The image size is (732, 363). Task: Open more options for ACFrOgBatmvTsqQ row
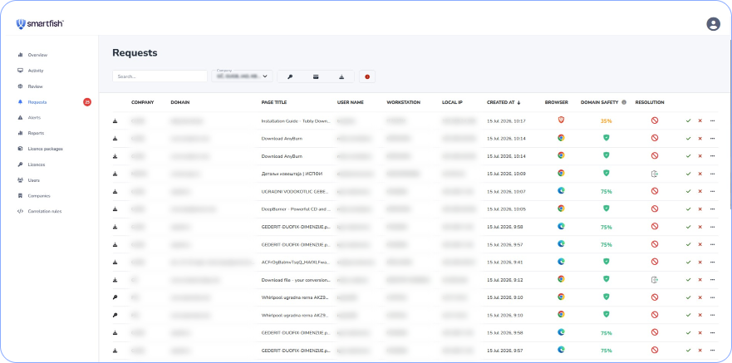pyautogui.click(x=712, y=262)
